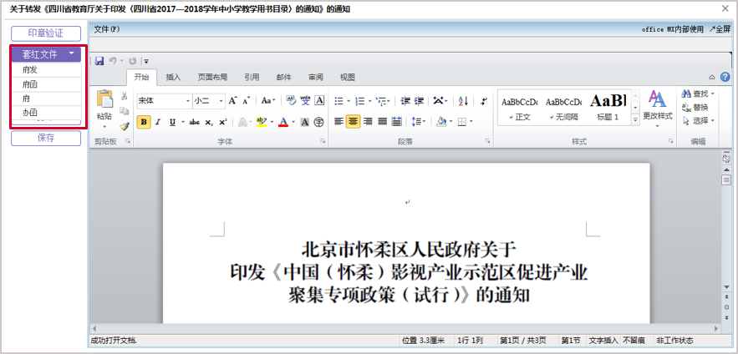
Task: Click the 全屏 fullscreen link
Action: tap(720, 29)
